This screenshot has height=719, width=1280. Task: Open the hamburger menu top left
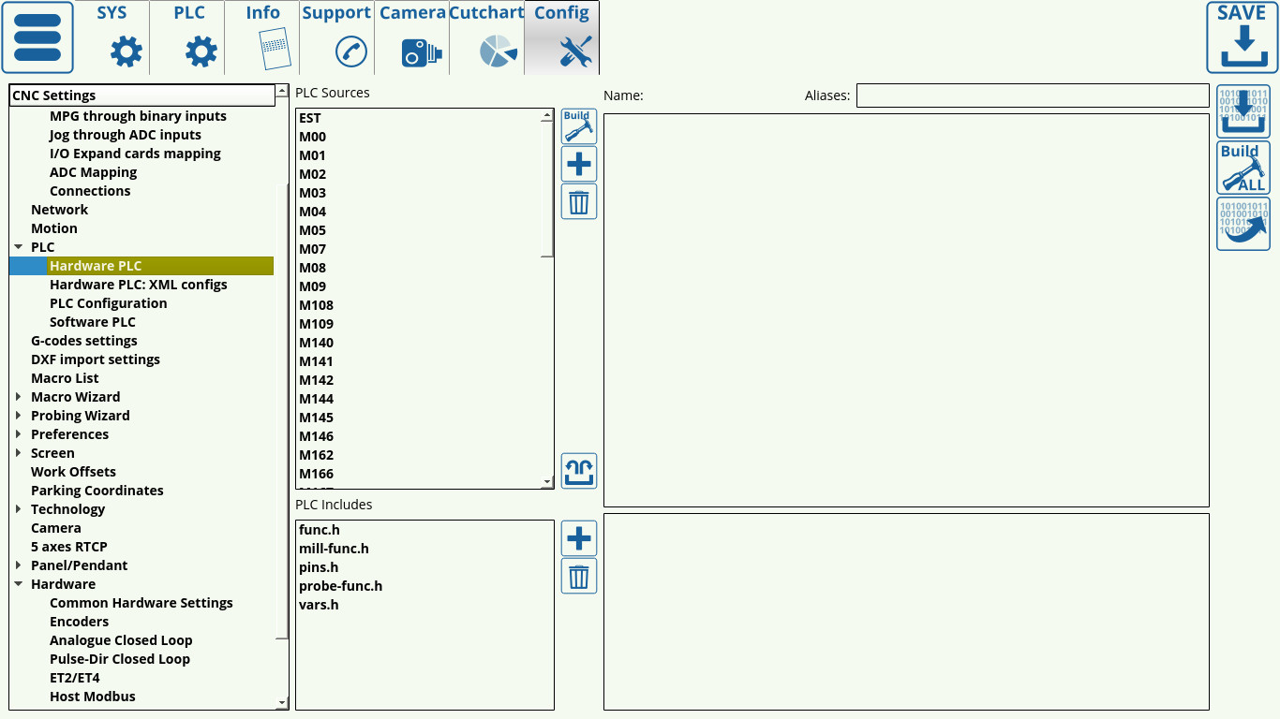point(37,37)
